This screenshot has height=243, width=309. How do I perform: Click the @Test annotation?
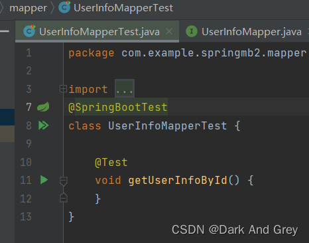coord(111,163)
